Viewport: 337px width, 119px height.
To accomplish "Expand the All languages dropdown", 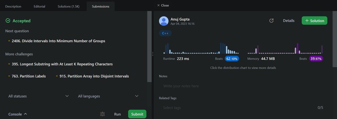I will (108, 96).
